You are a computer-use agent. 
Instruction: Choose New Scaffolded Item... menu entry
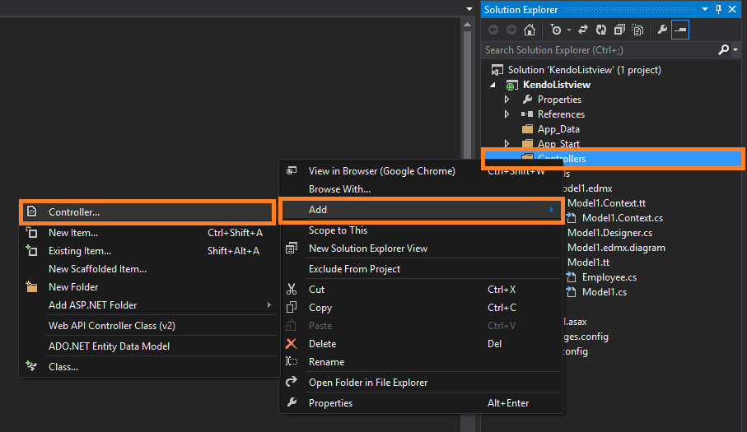[x=97, y=269]
